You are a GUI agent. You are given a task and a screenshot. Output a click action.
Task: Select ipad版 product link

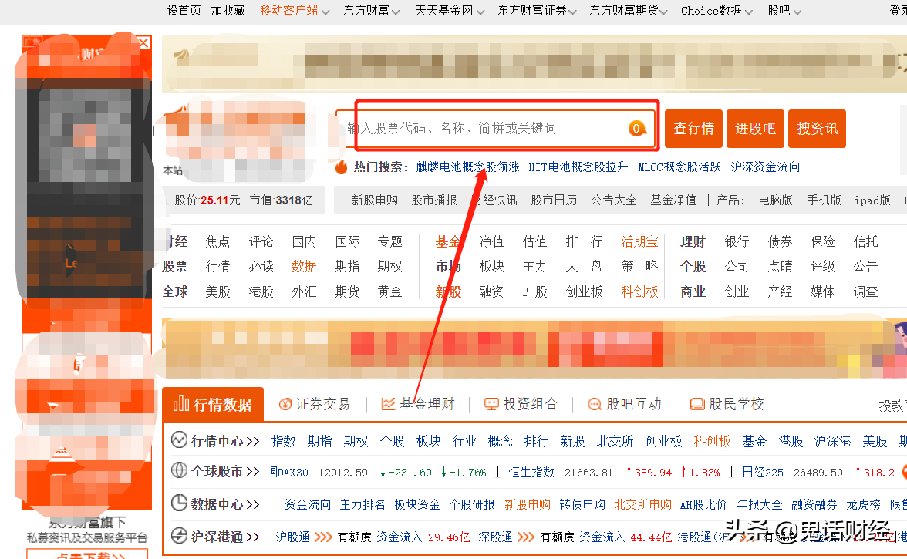click(x=872, y=200)
